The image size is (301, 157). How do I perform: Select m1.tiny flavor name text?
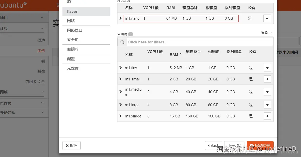(x=131, y=68)
